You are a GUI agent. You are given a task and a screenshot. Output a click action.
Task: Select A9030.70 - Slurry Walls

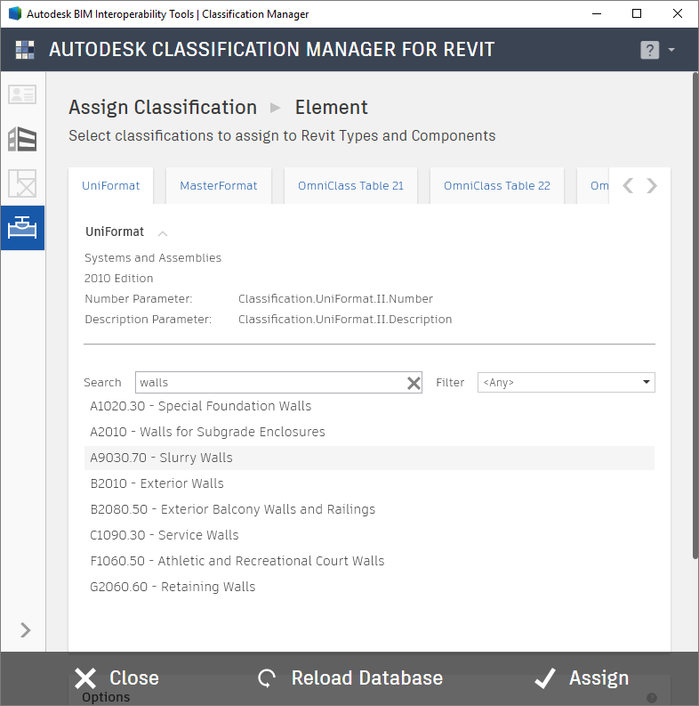(x=369, y=458)
